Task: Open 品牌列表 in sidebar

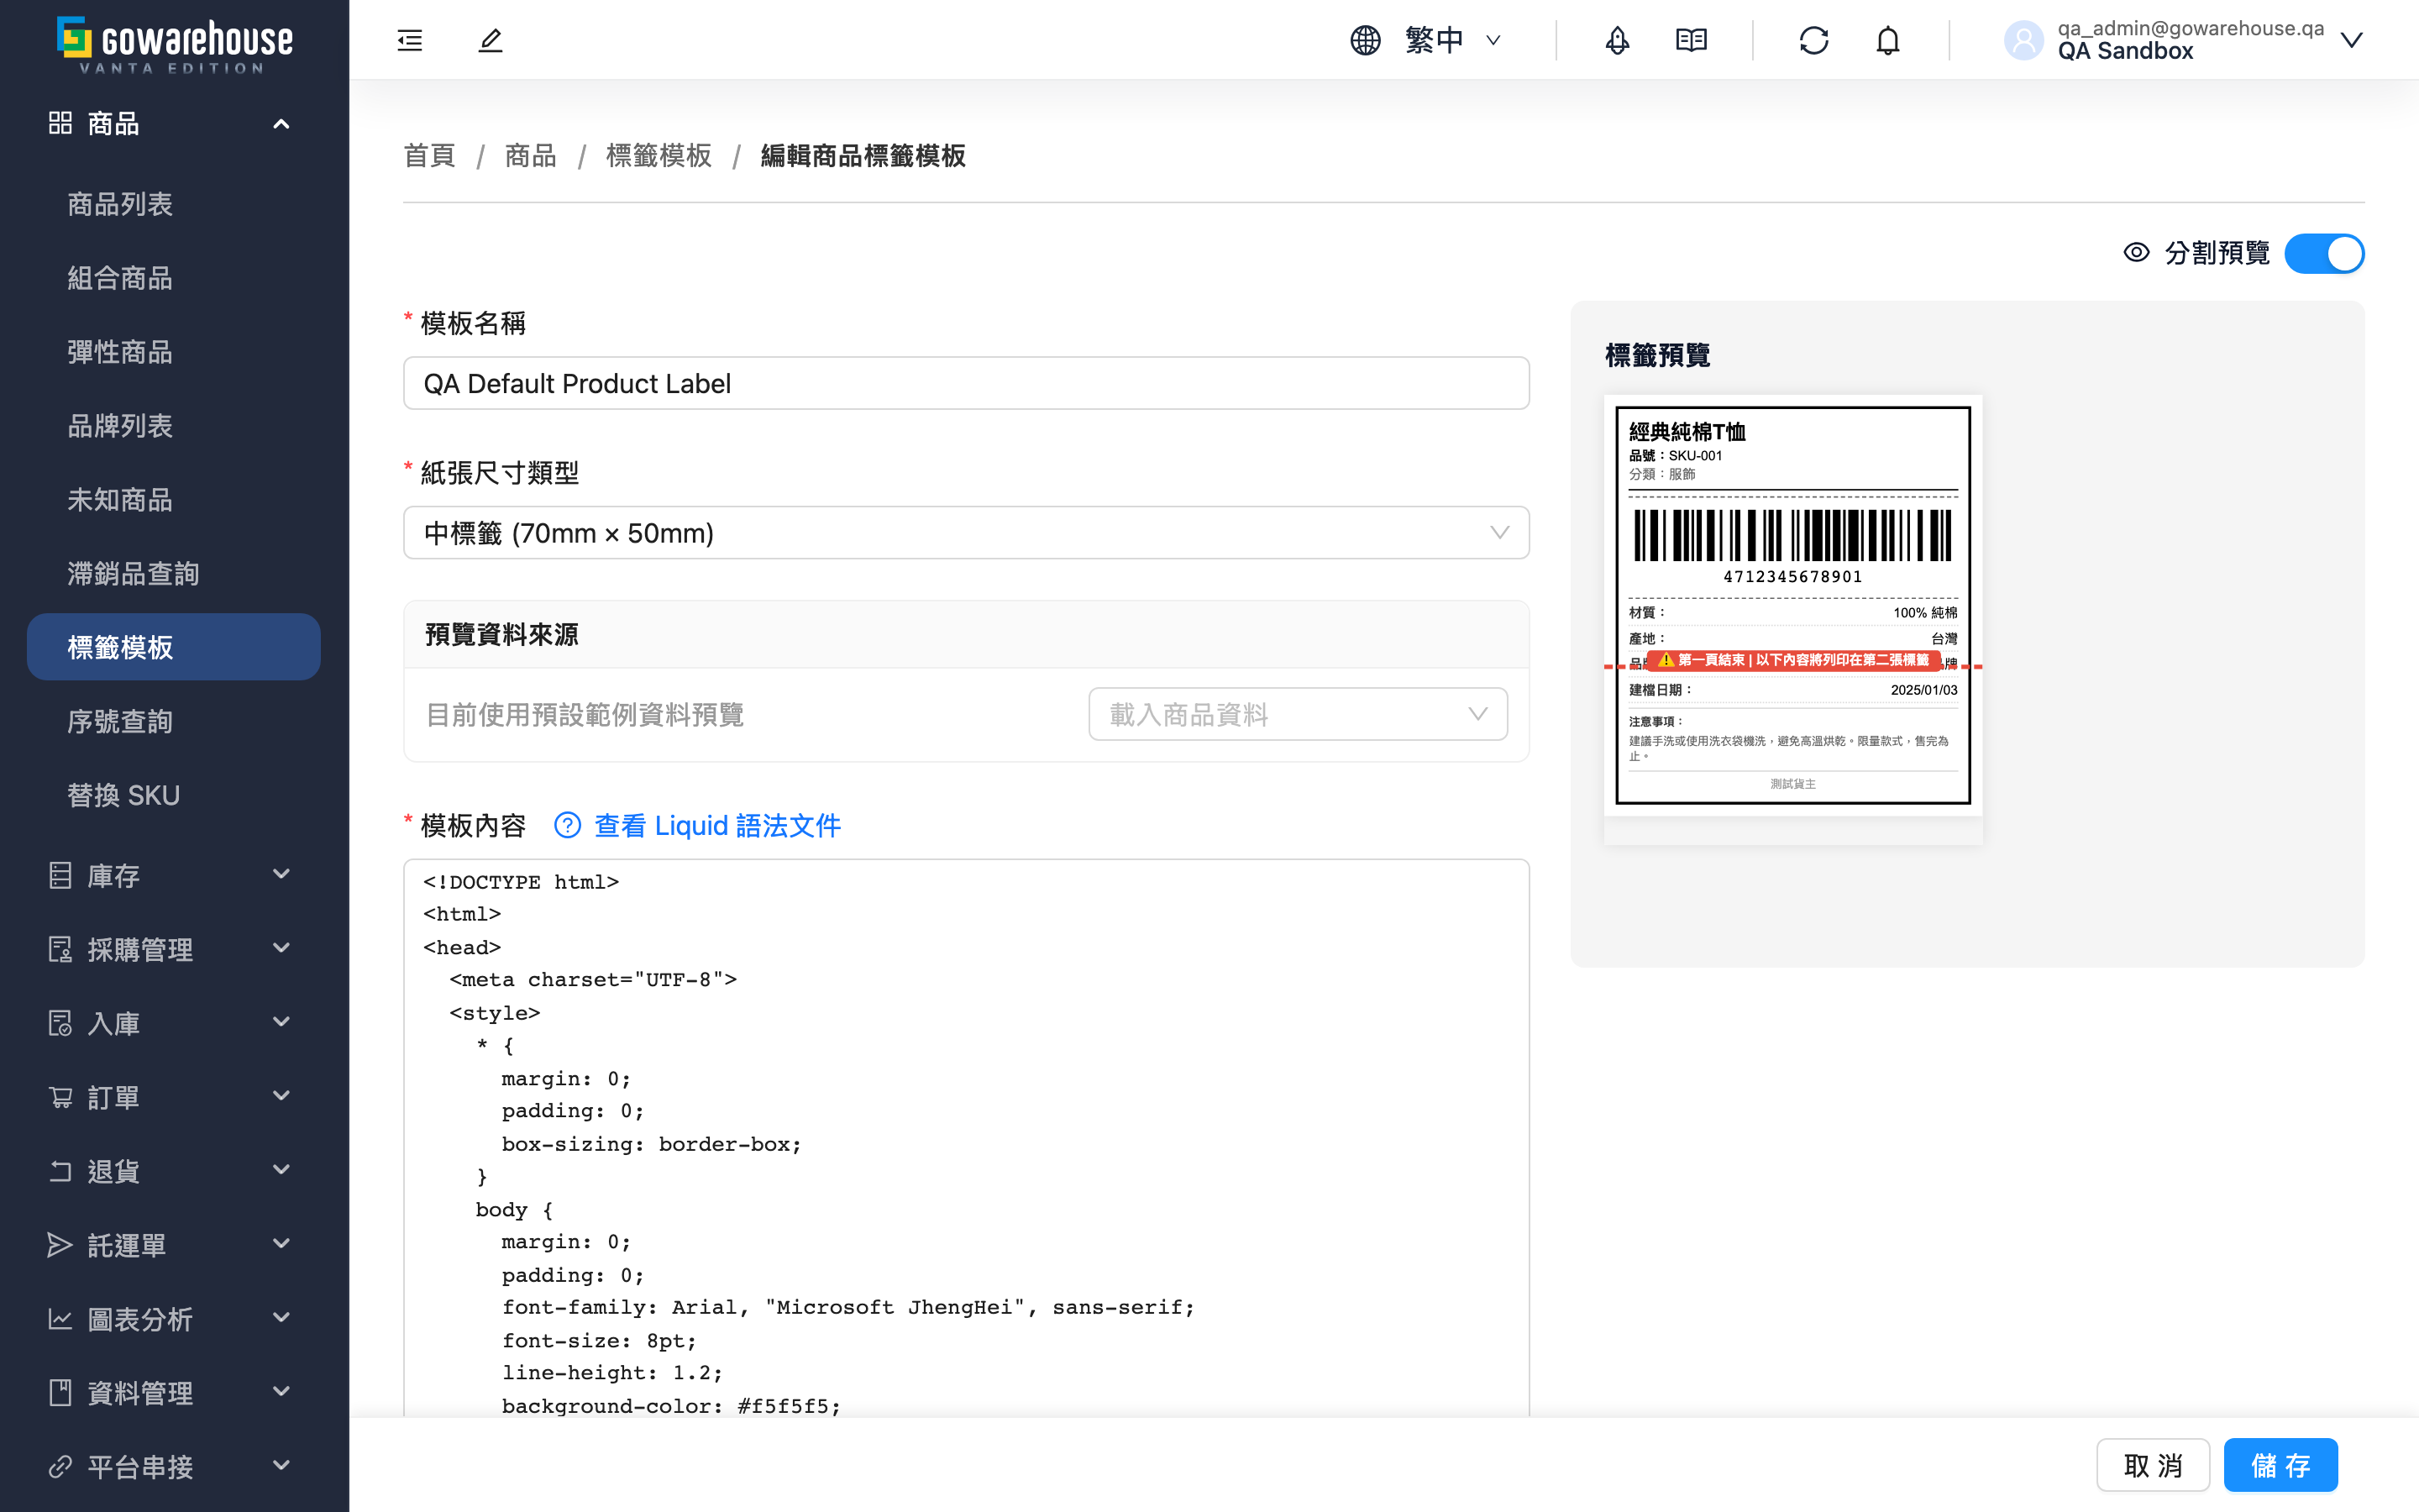Action: [174, 426]
